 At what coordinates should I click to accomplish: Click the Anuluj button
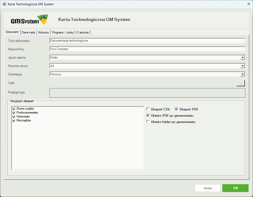(208, 188)
